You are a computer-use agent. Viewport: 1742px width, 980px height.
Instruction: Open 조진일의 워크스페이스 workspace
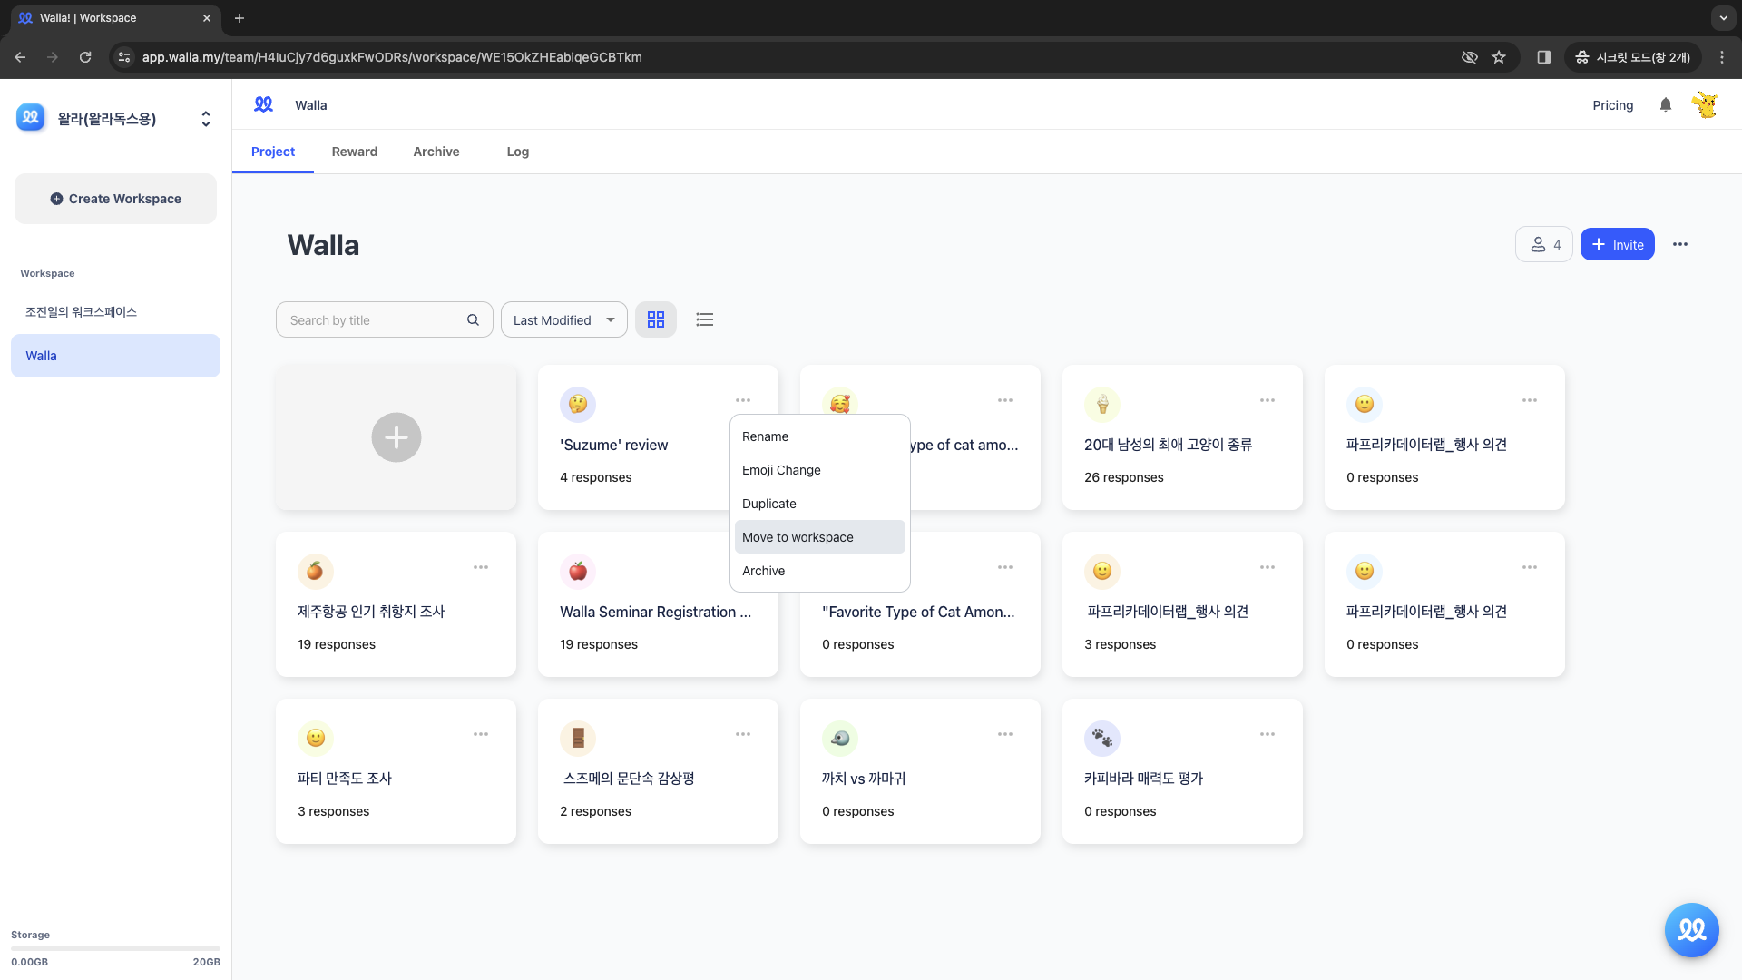[115, 311]
